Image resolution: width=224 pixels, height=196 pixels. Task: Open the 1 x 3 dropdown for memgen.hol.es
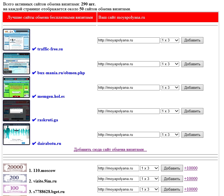tap(170, 88)
